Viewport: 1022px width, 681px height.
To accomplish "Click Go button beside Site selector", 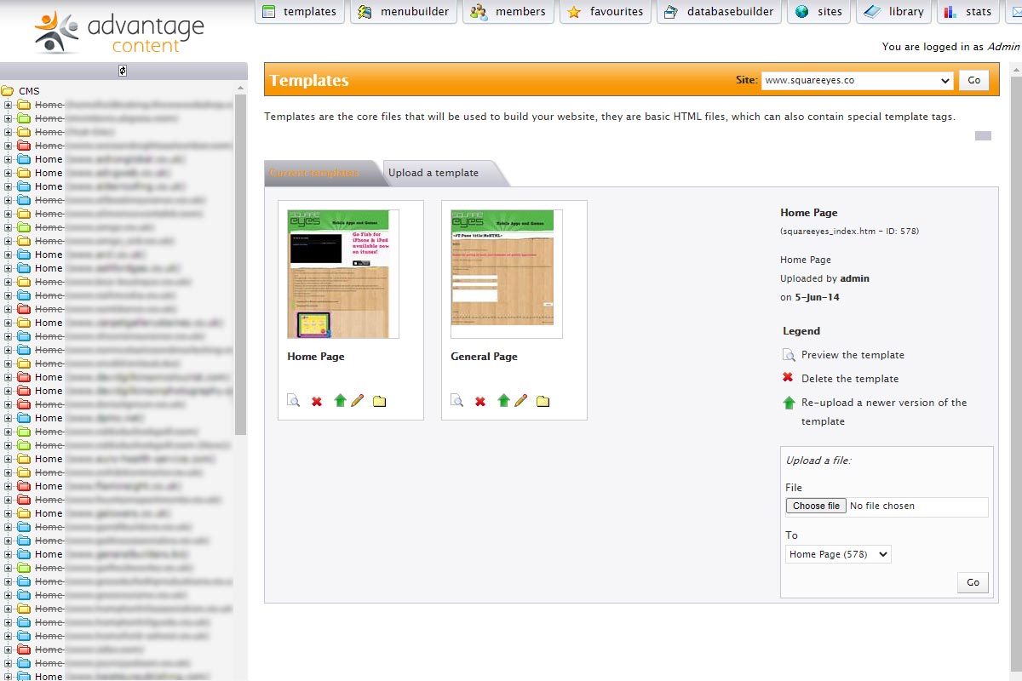I will click(973, 80).
